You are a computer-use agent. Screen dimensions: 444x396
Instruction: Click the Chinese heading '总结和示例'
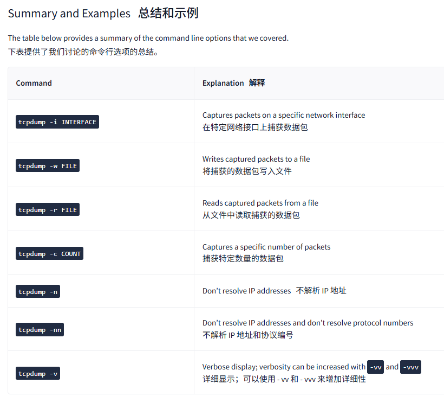point(168,14)
